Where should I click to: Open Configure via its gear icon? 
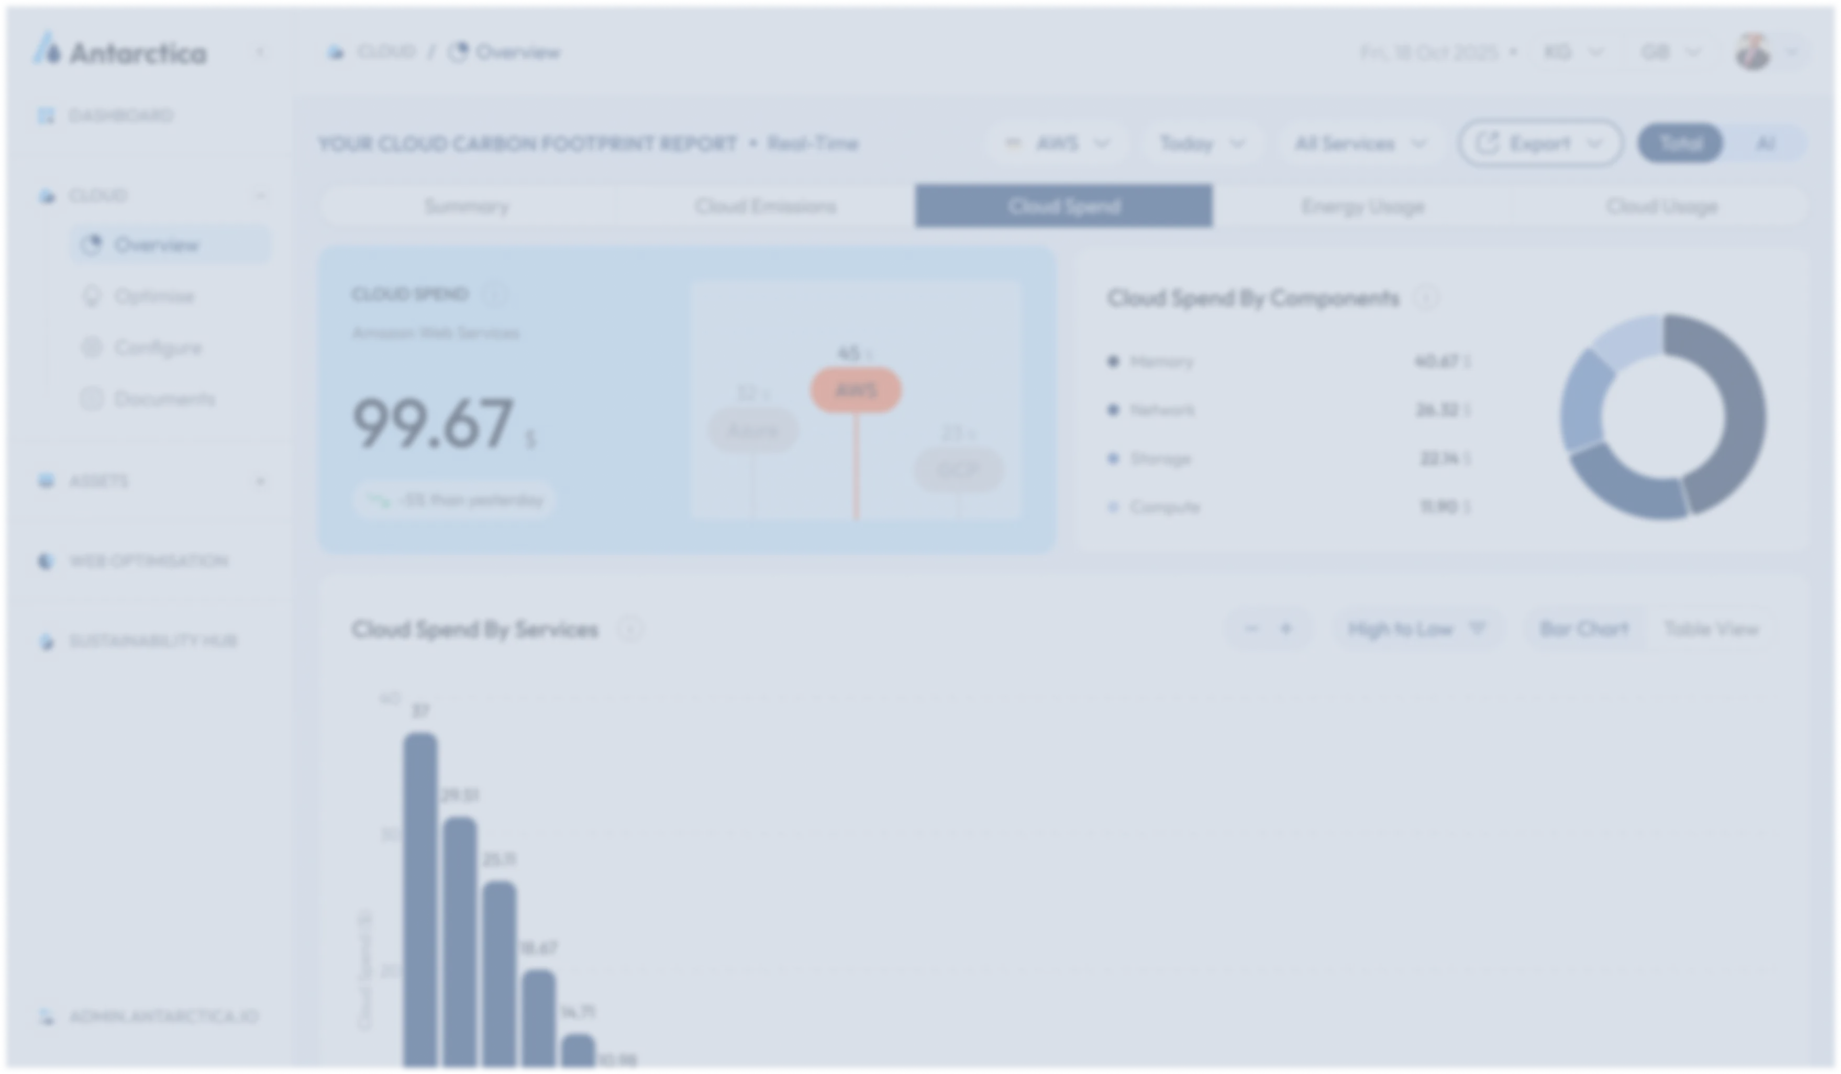tap(91, 348)
